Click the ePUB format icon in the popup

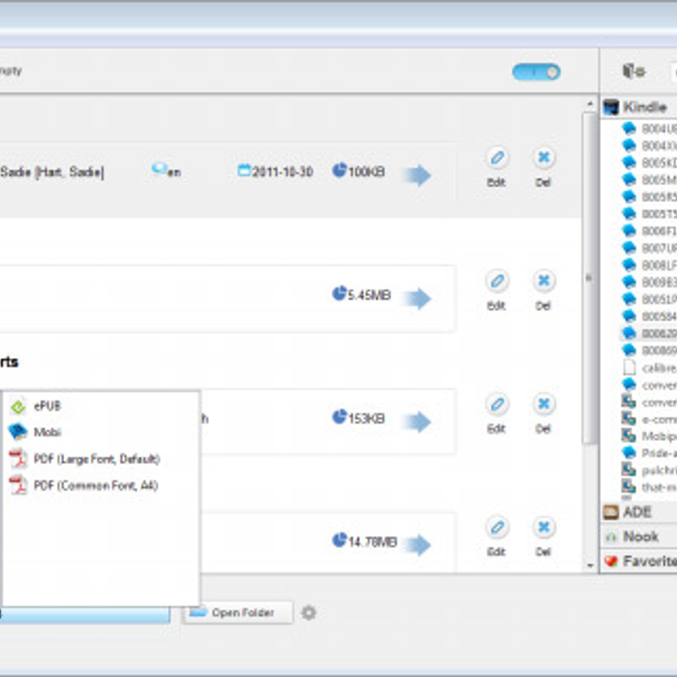point(18,407)
